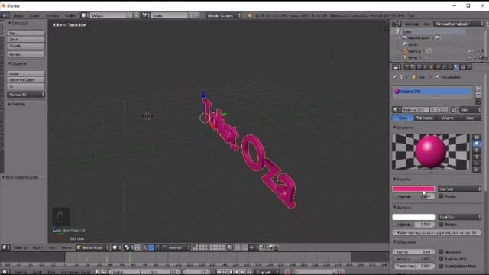Click the pink diffuse color swatch

coord(413,189)
